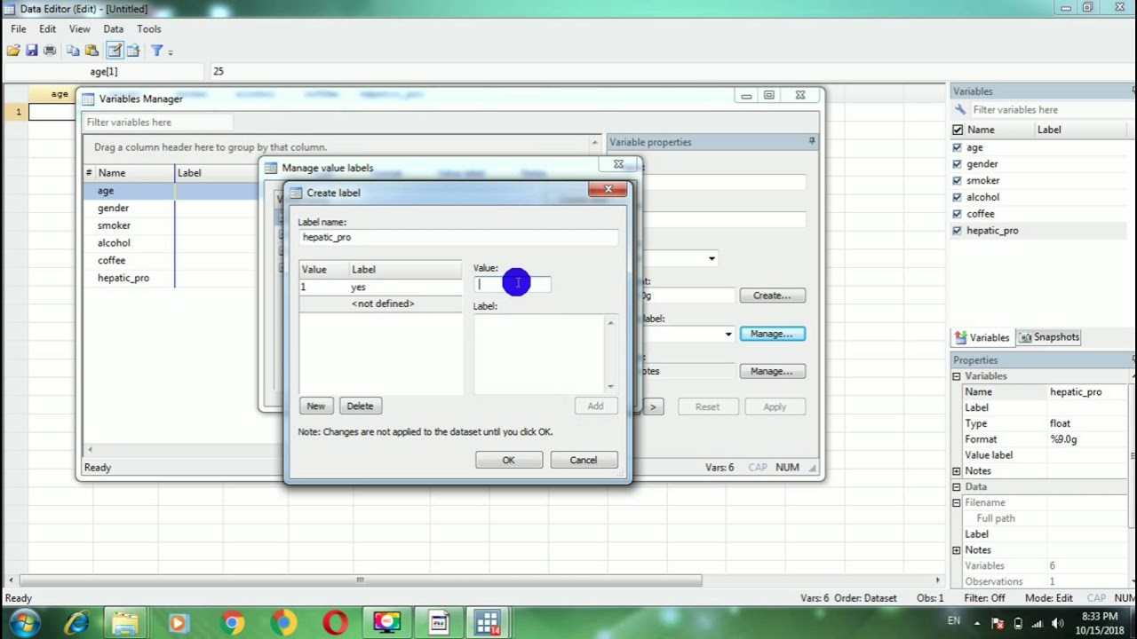Open Google Chrome from the taskbar
Viewport: 1137px width, 639px height.
pos(233,623)
